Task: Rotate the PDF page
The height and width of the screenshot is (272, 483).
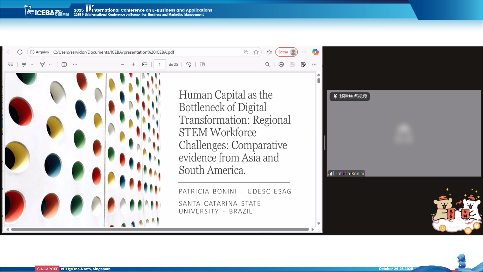Action: point(188,64)
